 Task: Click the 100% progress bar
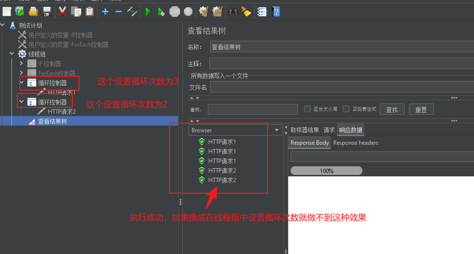[327, 171]
